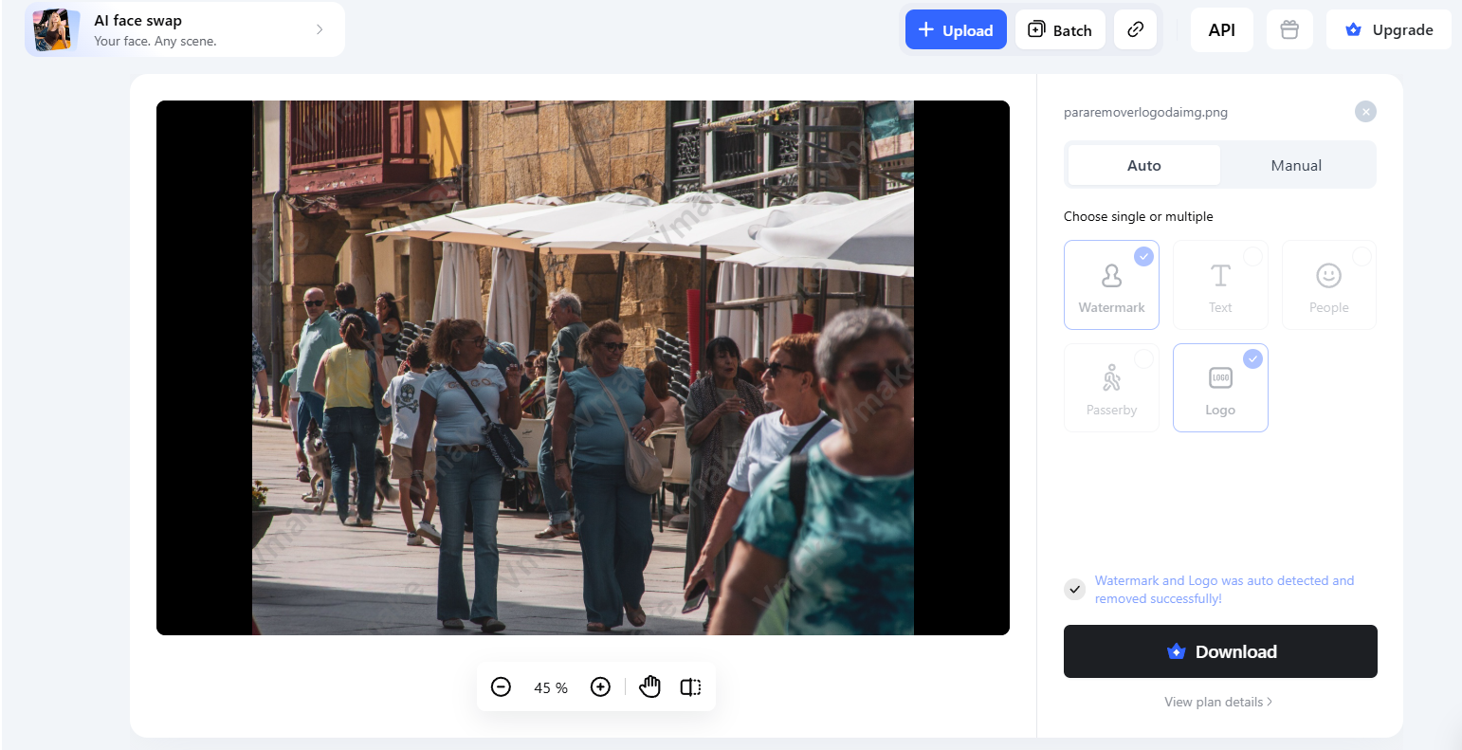Toggle the before/after compare icon
The height and width of the screenshot is (750, 1462).
click(691, 687)
